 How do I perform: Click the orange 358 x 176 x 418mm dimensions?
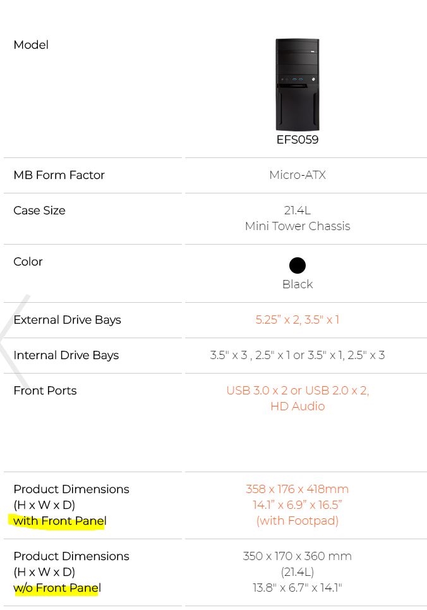pyautogui.click(x=298, y=489)
